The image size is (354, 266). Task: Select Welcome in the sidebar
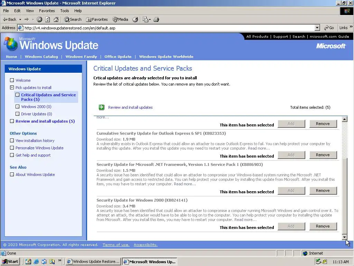coord(23,80)
